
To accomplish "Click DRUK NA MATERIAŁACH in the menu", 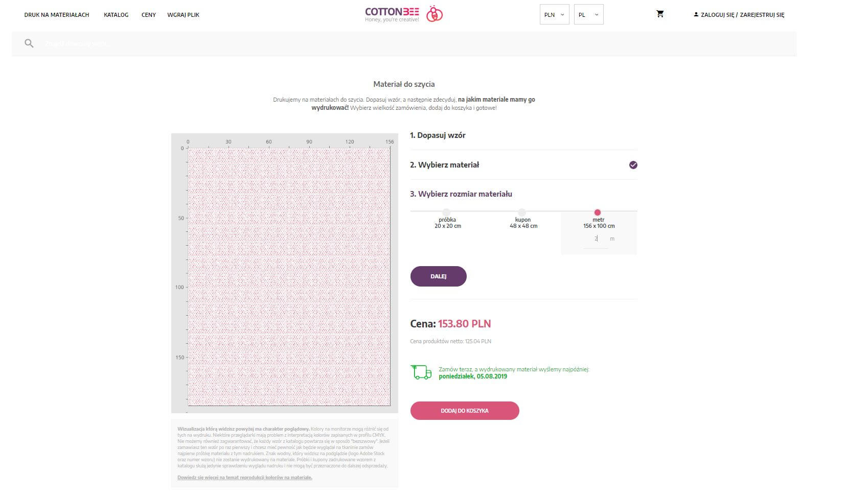I will click(57, 15).
